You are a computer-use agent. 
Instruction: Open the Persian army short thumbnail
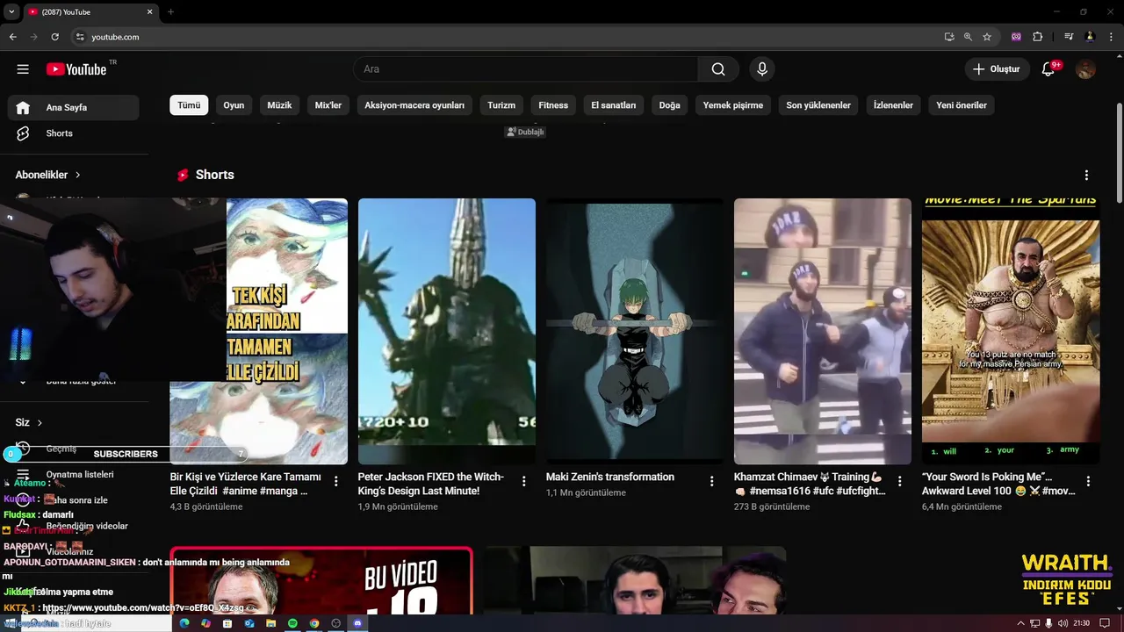(x=1011, y=331)
